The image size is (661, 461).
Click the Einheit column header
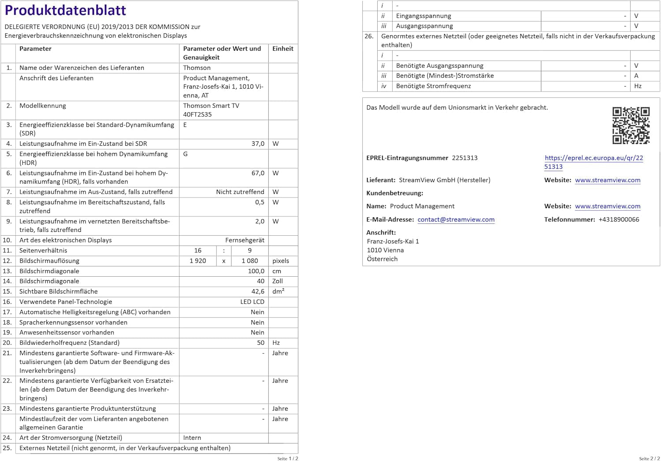(282, 49)
